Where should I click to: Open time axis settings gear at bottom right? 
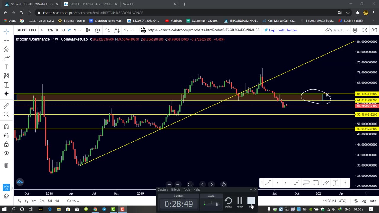[367, 193]
